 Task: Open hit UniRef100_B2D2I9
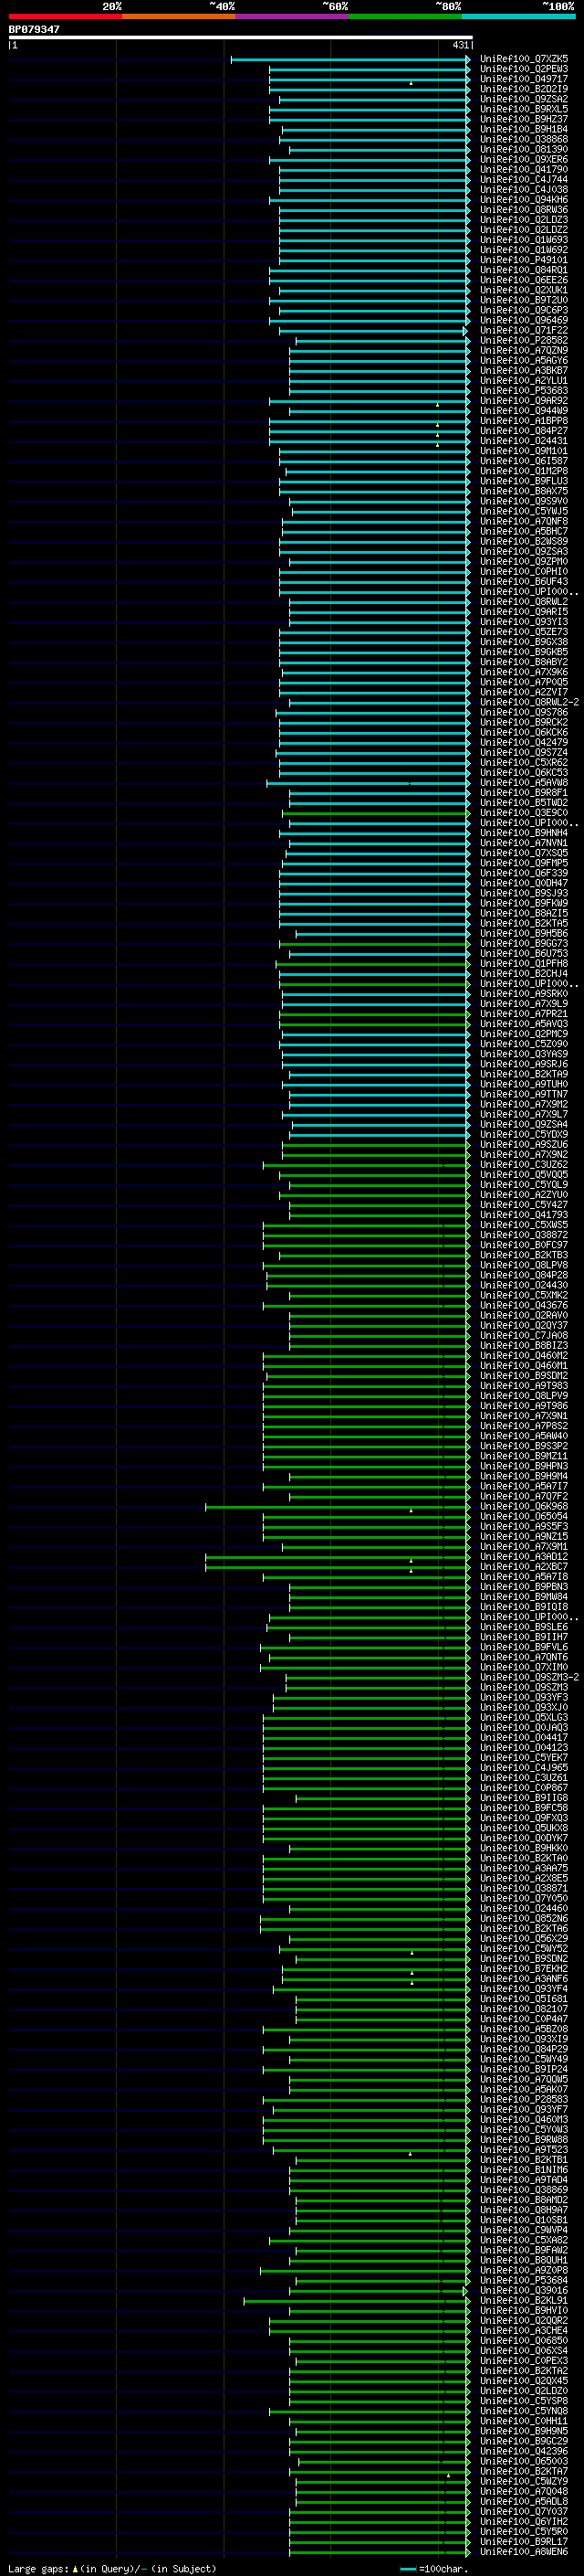[524, 89]
